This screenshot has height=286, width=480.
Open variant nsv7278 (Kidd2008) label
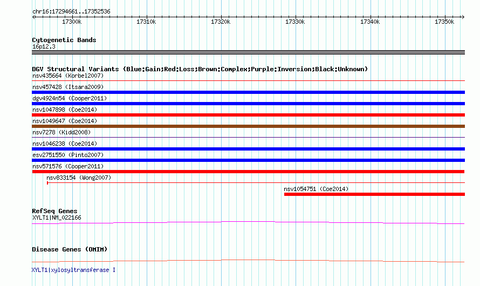[61, 132]
